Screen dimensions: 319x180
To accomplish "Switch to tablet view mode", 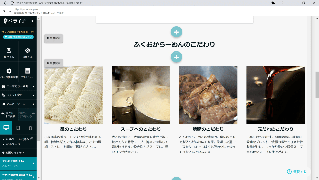I will [18, 128].
